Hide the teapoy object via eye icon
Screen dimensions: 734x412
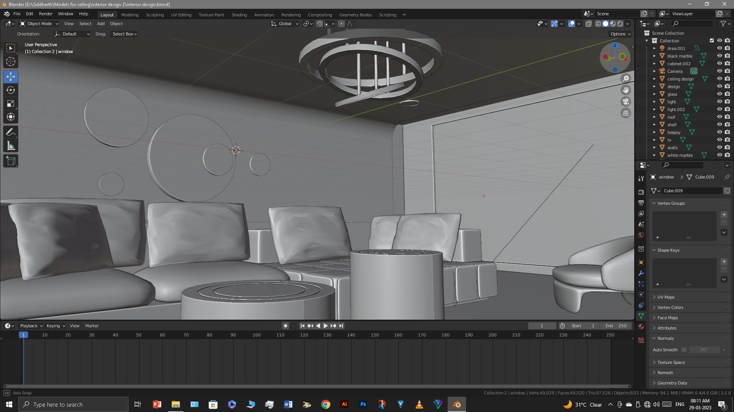[719, 132]
